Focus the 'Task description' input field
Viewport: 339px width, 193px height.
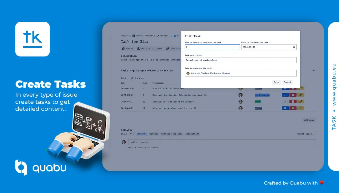(x=241, y=60)
